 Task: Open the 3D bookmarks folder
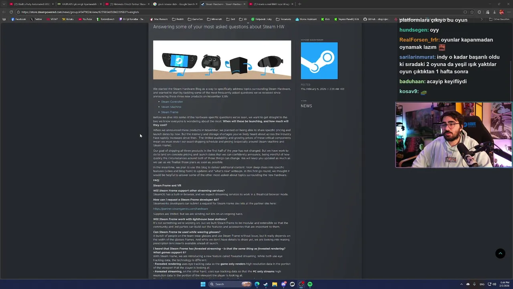243,19
